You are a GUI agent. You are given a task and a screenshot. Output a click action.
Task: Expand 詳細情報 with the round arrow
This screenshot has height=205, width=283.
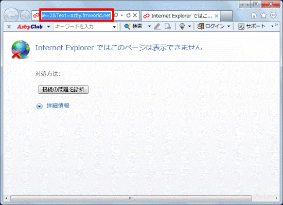point(39,106)
